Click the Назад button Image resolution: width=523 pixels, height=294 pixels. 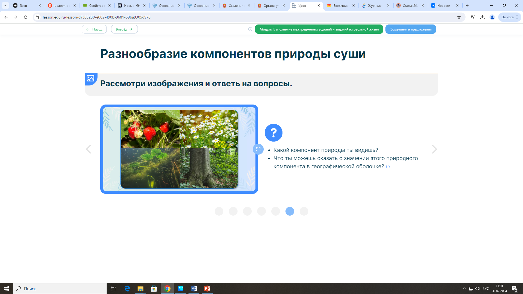(x=94, y=29)
